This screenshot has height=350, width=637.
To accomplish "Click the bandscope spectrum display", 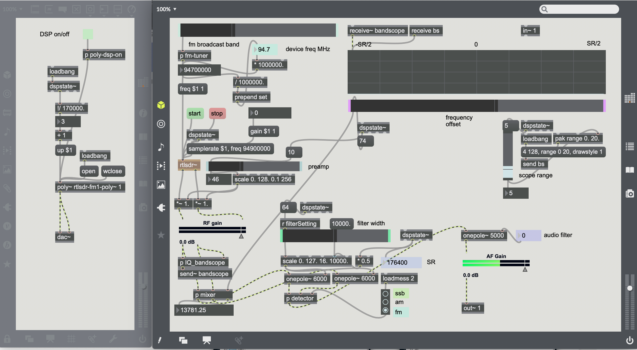I will coord(477,72).
